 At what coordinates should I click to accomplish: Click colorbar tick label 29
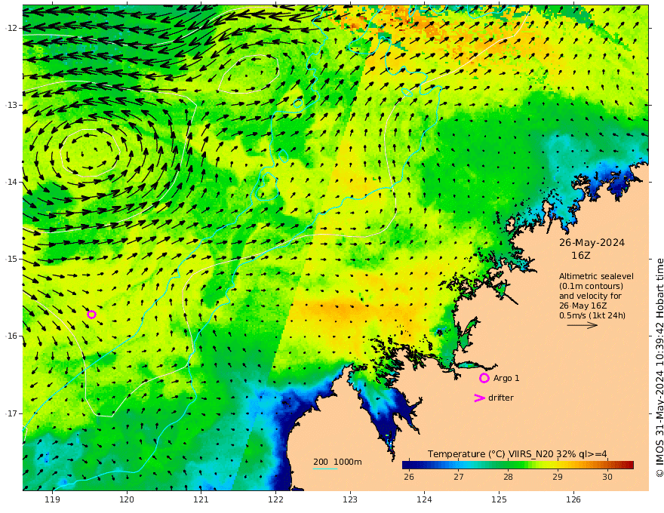pyautogui.click(x=558, y=477)
